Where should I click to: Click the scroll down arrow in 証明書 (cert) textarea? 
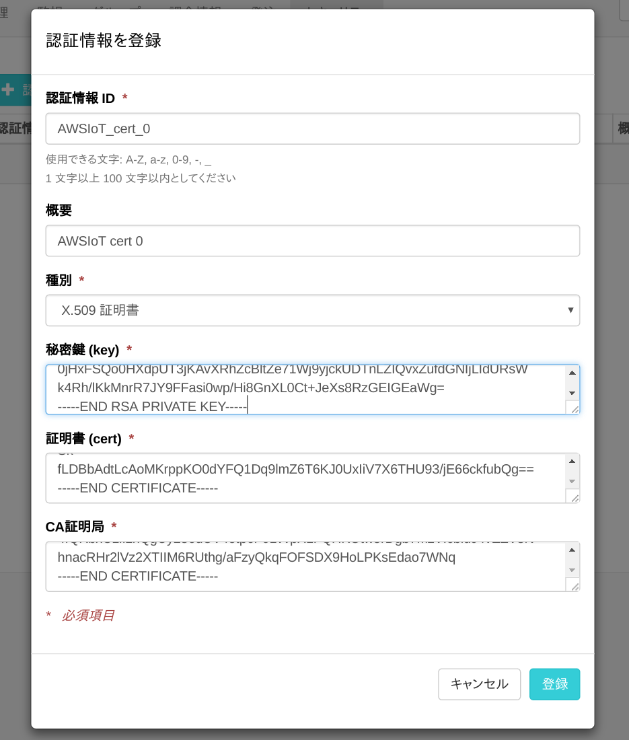572,482
